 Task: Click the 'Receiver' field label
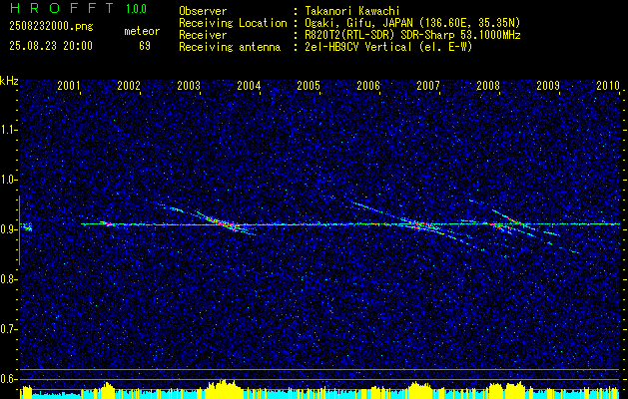(x=203, y=35)
